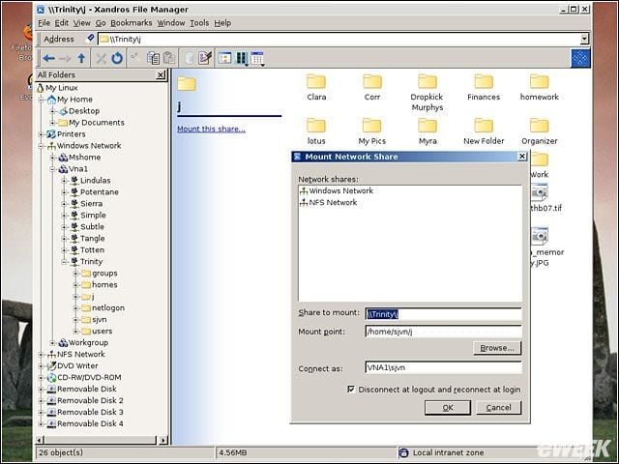
Task: Open the Help menu
Action: tap(222, 23)
